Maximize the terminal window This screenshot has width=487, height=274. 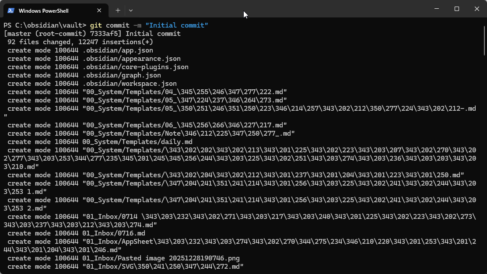(x=456, y=9)
